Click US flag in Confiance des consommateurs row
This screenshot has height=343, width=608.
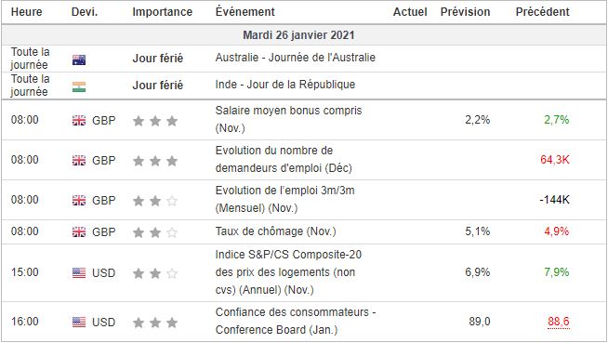(79, 322)
